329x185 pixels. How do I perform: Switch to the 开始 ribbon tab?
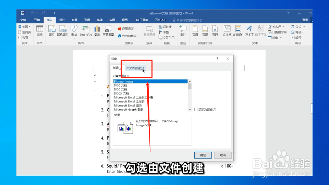(37, 20)
